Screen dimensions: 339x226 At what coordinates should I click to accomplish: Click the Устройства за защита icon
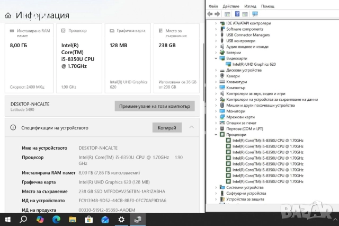222,199
